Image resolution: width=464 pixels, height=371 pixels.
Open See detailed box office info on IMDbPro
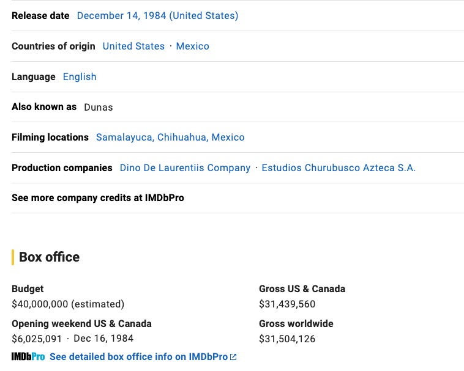coord(138,357)
